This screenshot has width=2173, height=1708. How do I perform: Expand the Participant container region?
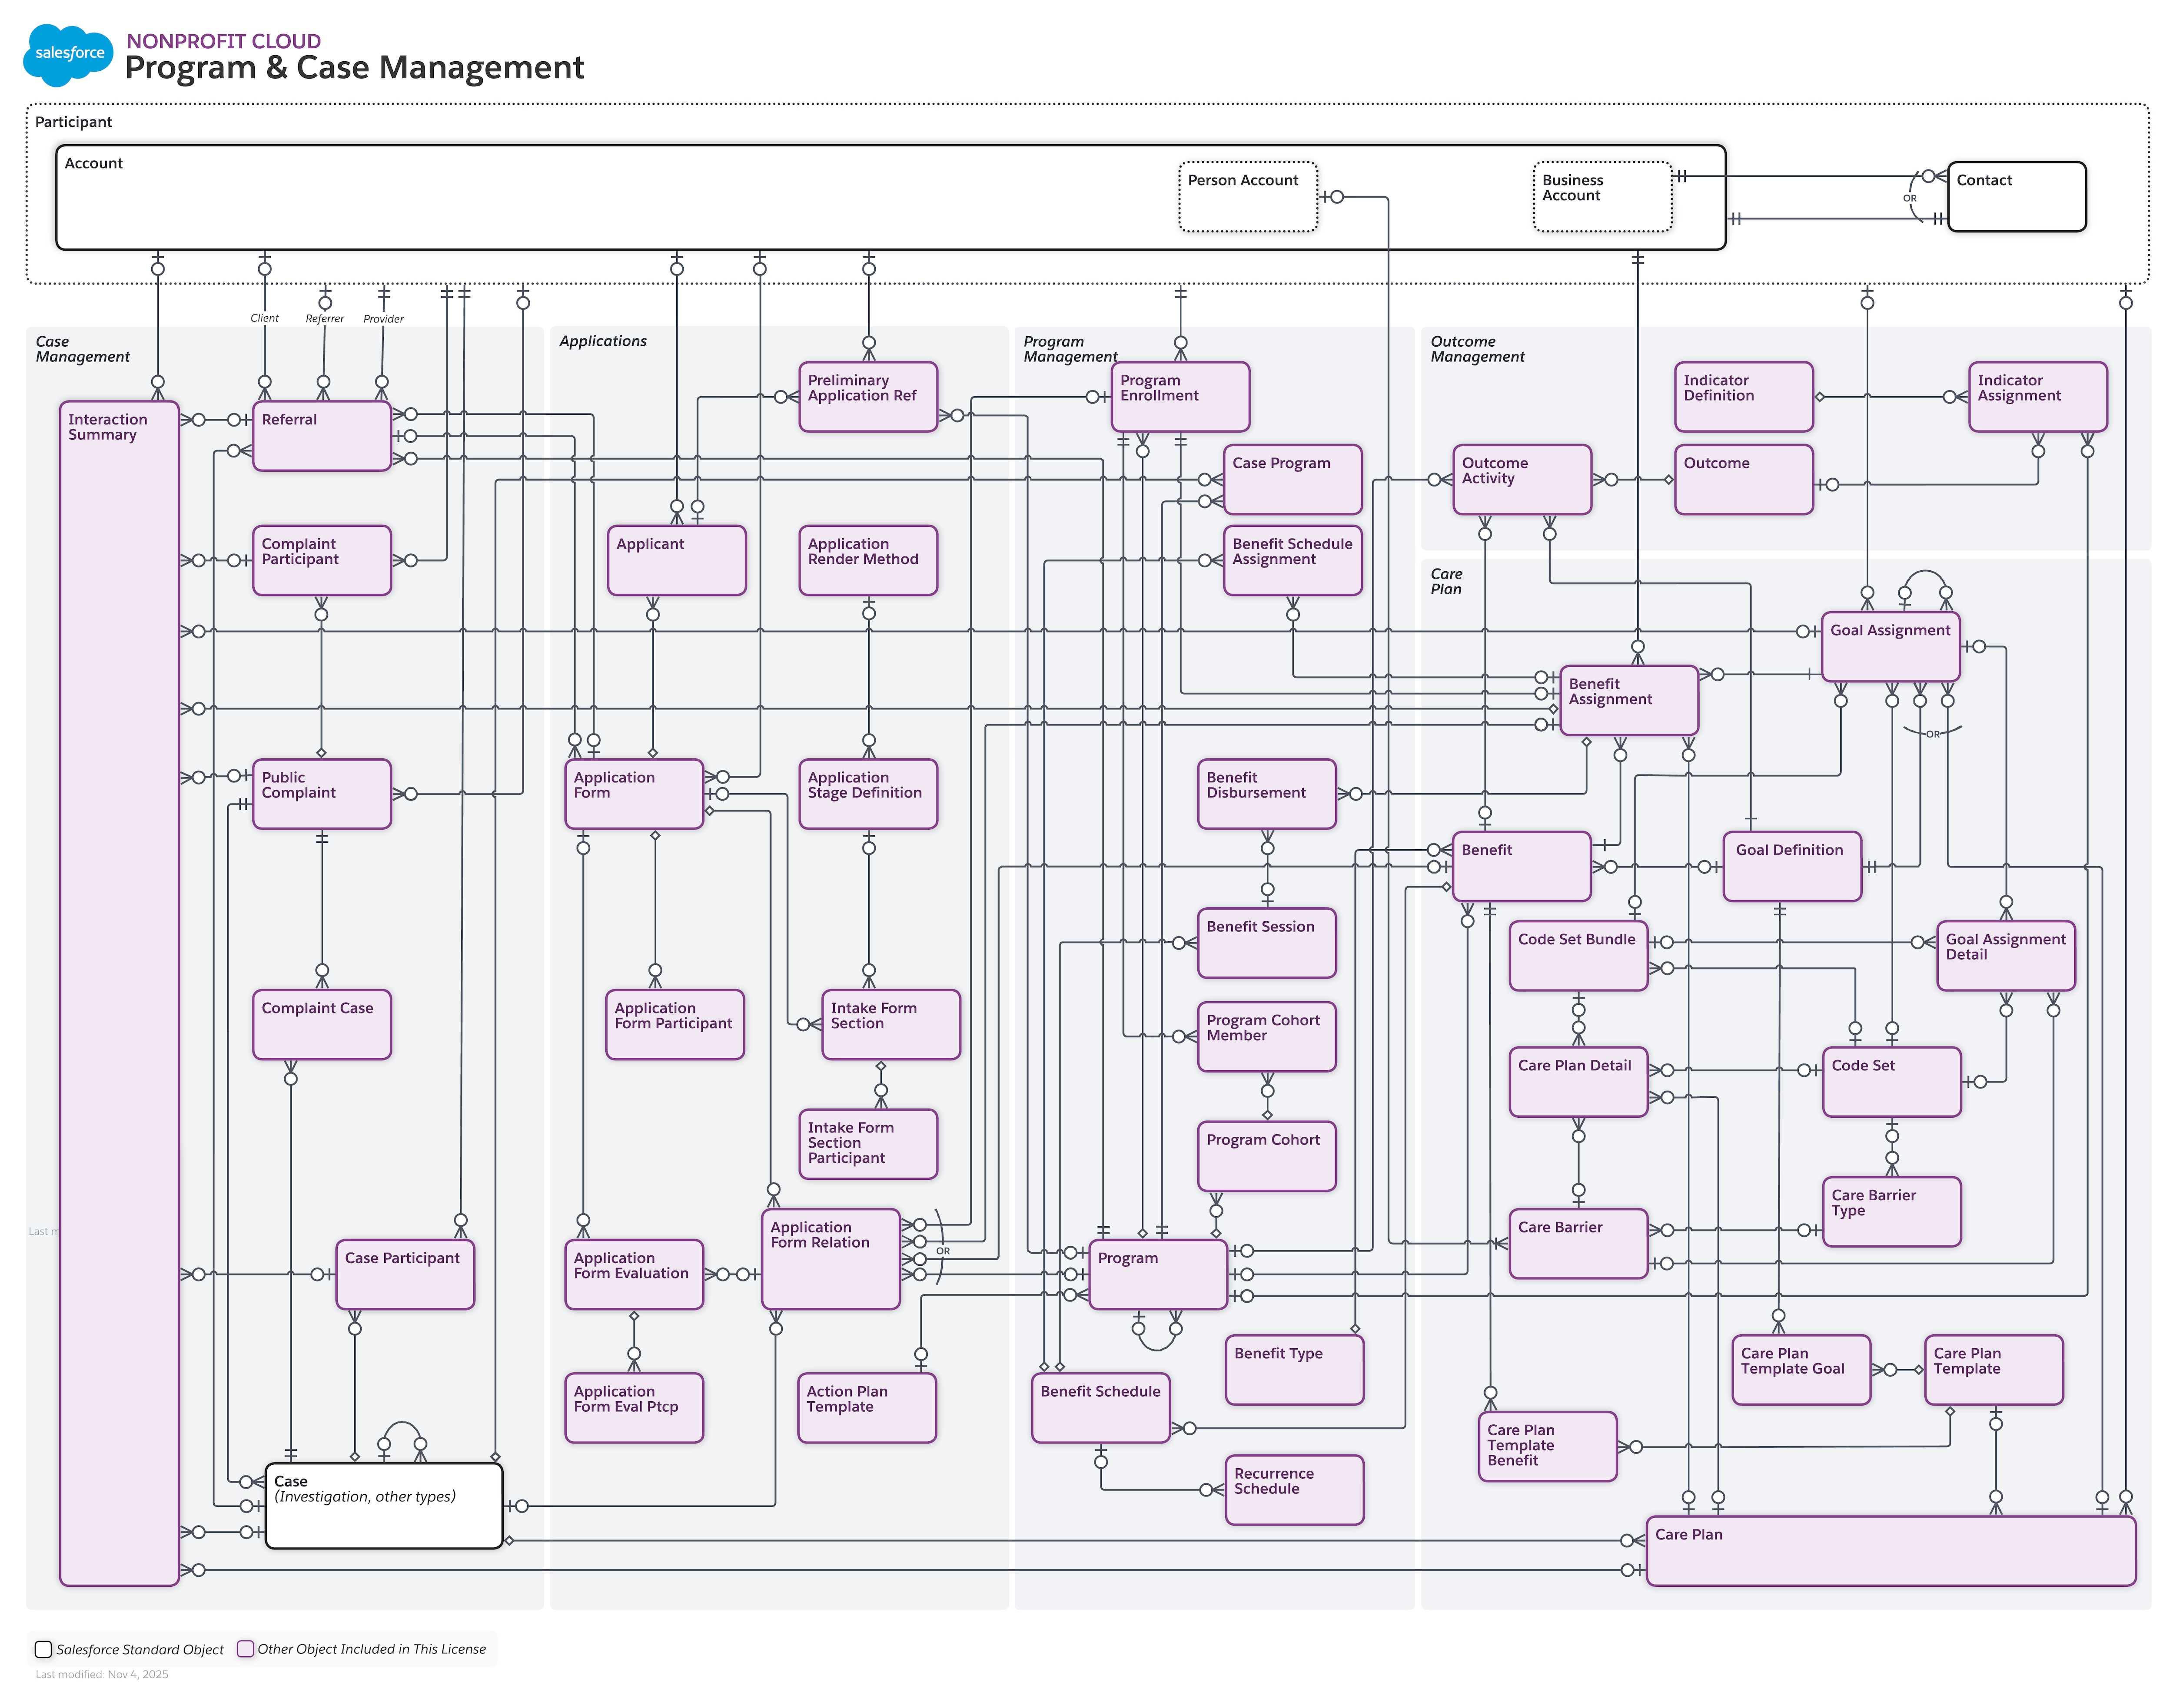[x=73, y=121]
